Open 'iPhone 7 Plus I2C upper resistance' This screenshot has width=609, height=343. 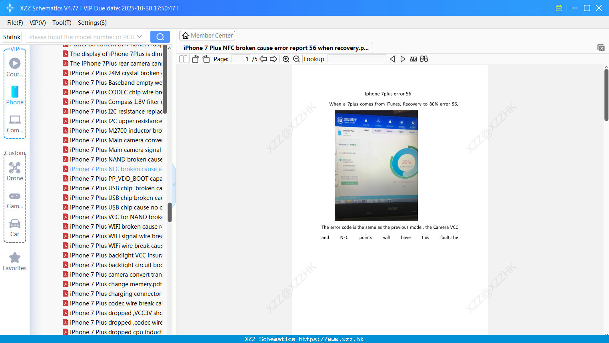coord(112,121)
